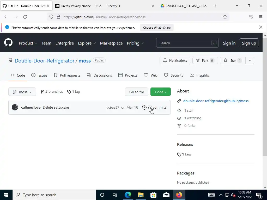Visit double-door-refrigerator.github.io/moss link
The image size is (267, 200).
[216, 101]
